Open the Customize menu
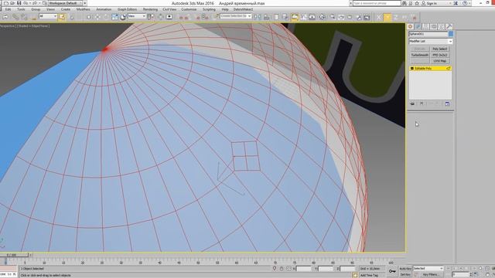Viewport: 495px width, 278px height. click(189, 9)
